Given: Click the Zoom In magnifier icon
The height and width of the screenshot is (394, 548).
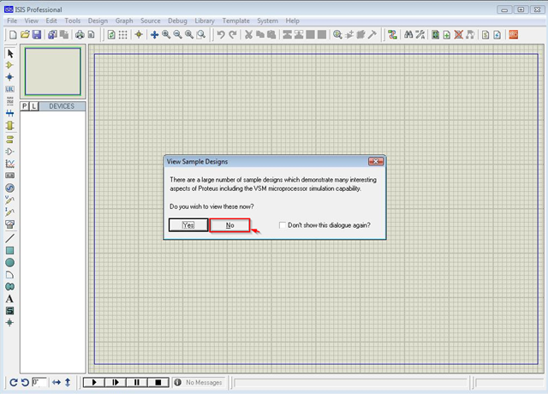Looking at the screenshot, I should [166, 34].
